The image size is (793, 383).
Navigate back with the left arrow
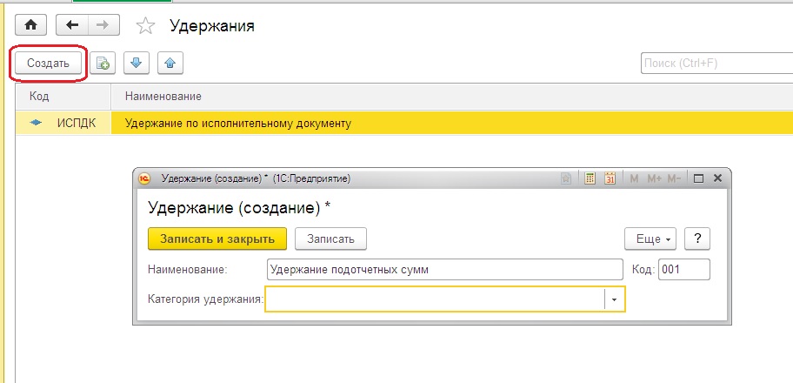(x=72, y=25)
